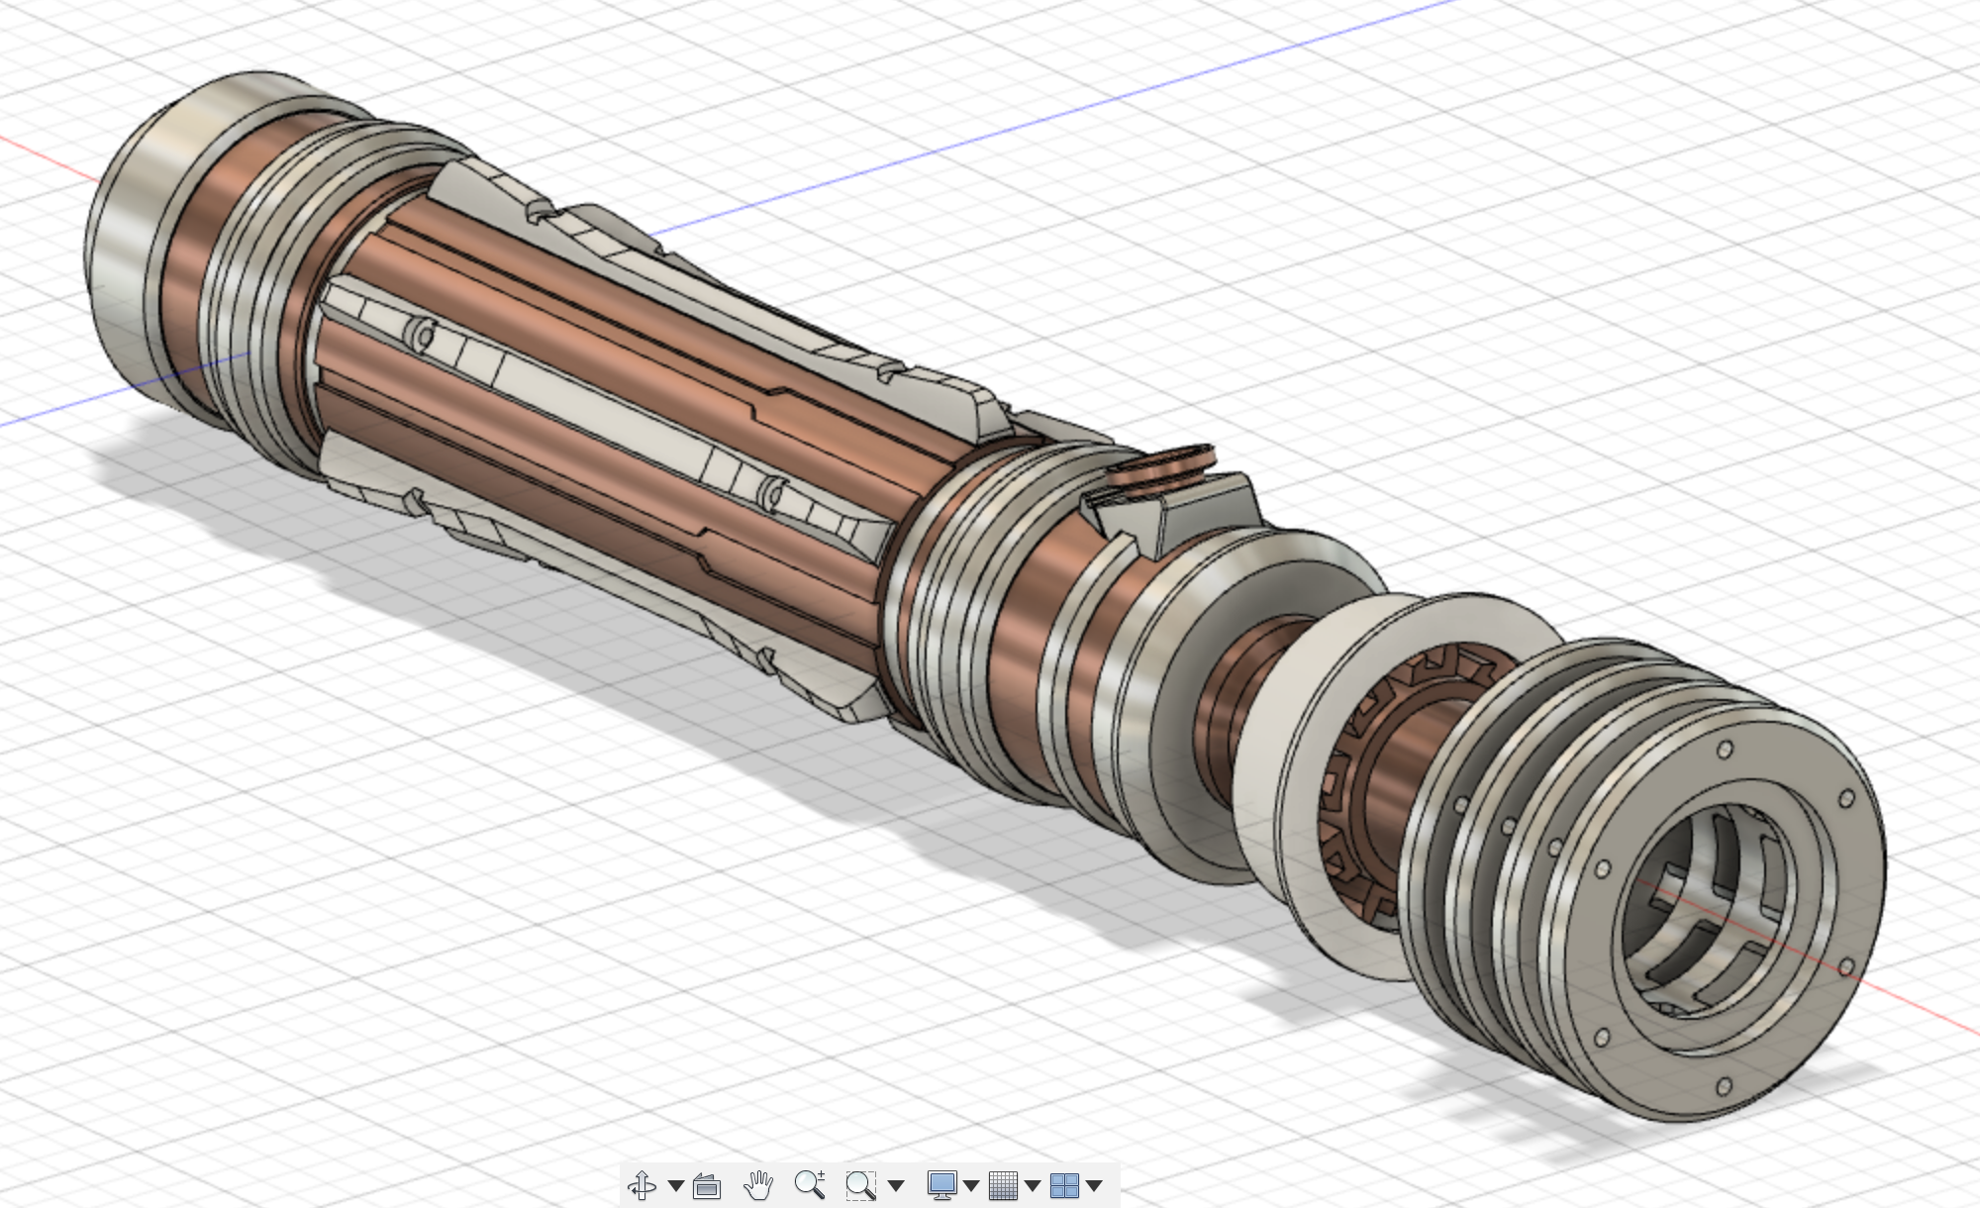Viewport: 1980px width, 1208px height.
Task: Open the Display Settings monitor icon
Action: point(941,1184)
